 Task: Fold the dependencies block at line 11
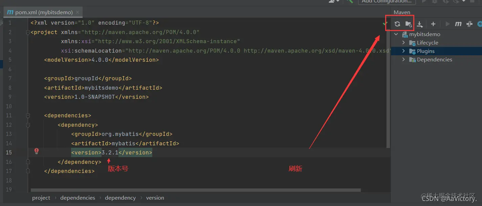(28, 116)
